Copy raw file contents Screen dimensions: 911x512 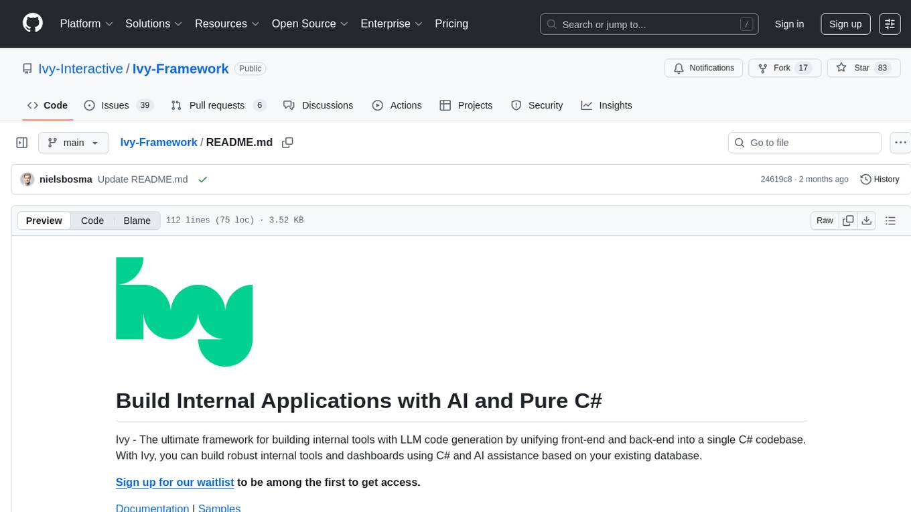point(849,220)
